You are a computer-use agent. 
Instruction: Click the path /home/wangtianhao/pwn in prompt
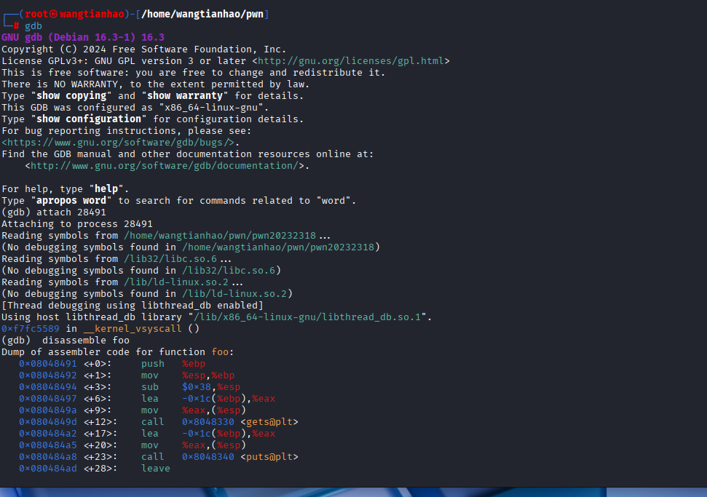202,14
